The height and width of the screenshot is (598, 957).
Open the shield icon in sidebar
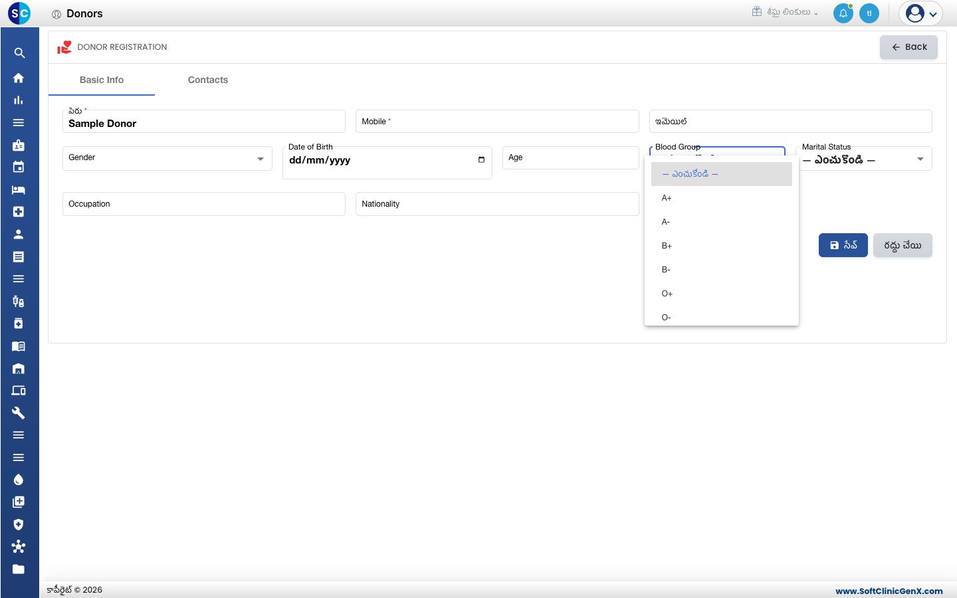[19, 524]
